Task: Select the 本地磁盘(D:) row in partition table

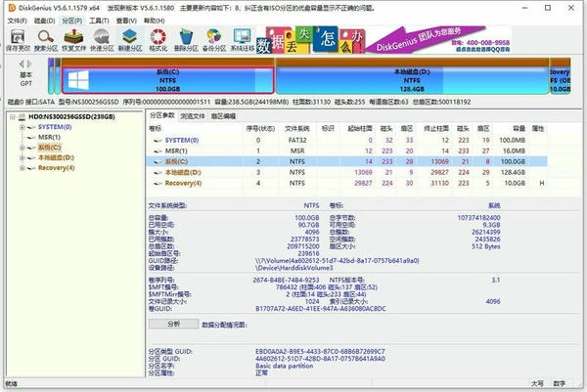Action: tap(346, 172)
